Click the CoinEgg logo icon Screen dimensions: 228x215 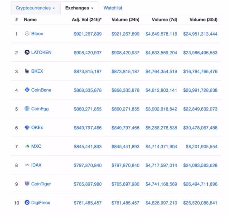(27, 109)
